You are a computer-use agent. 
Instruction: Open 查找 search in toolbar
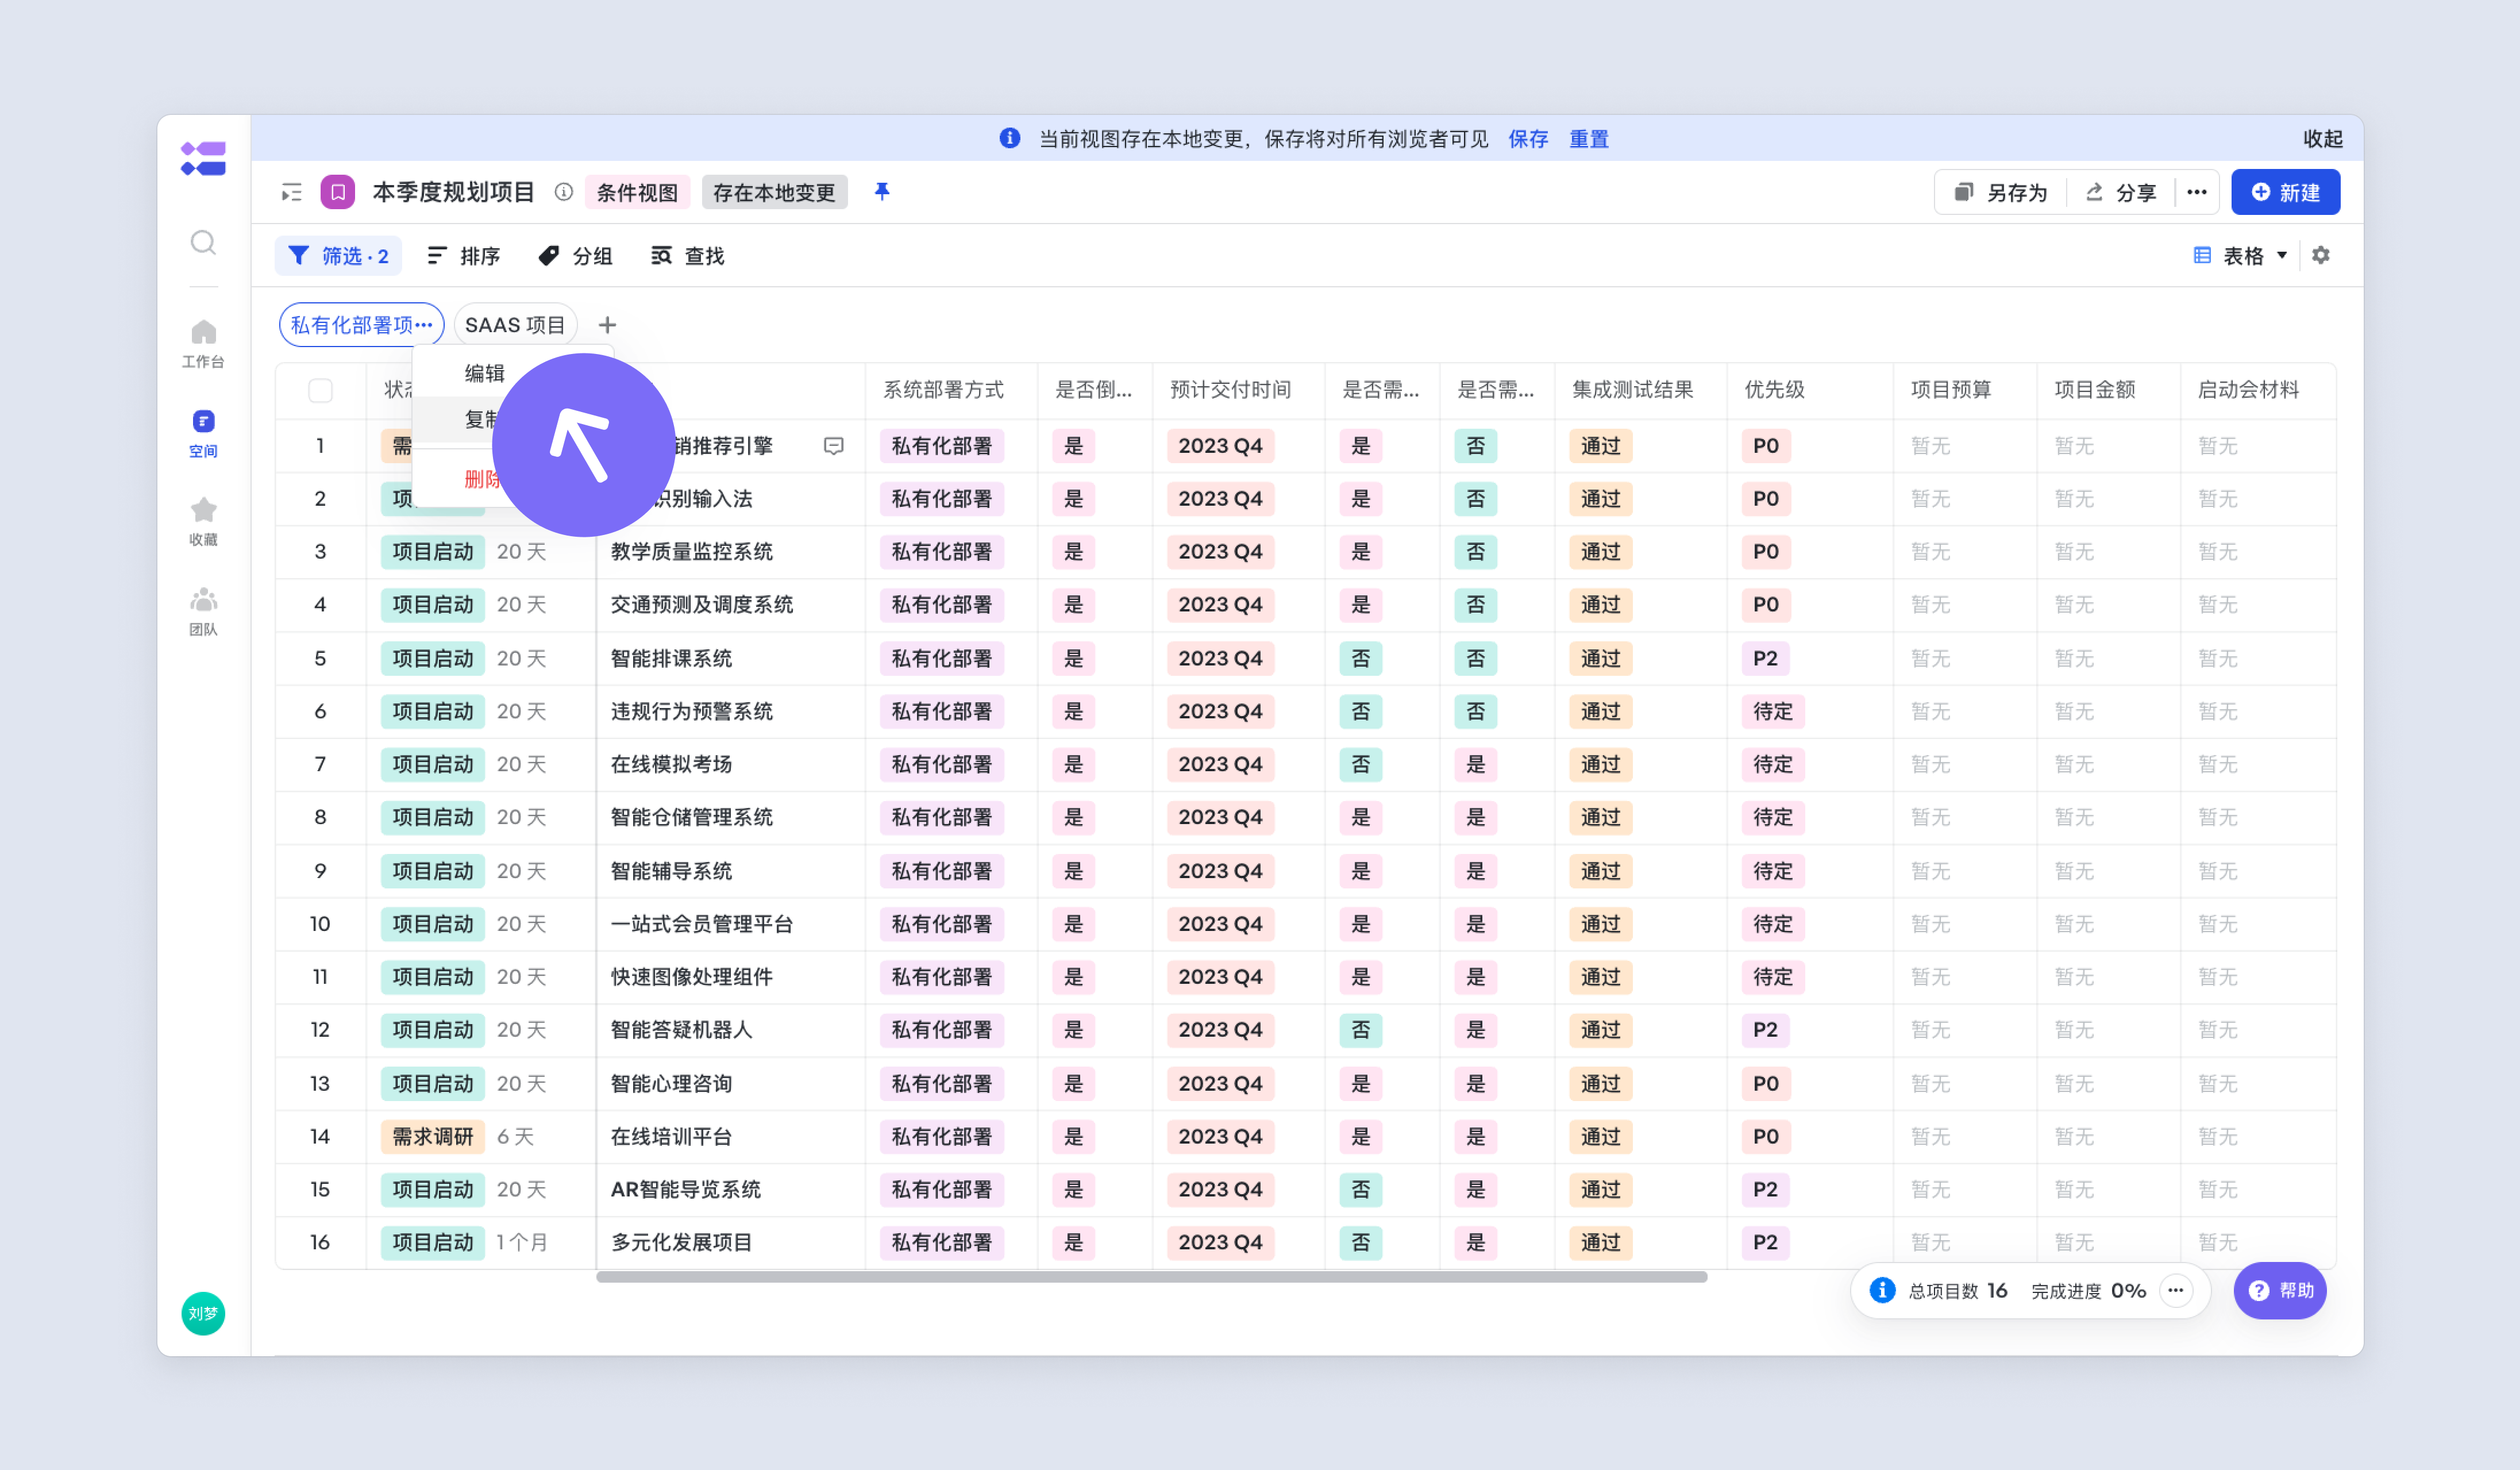pyautogui.click(x=687, y=256)
